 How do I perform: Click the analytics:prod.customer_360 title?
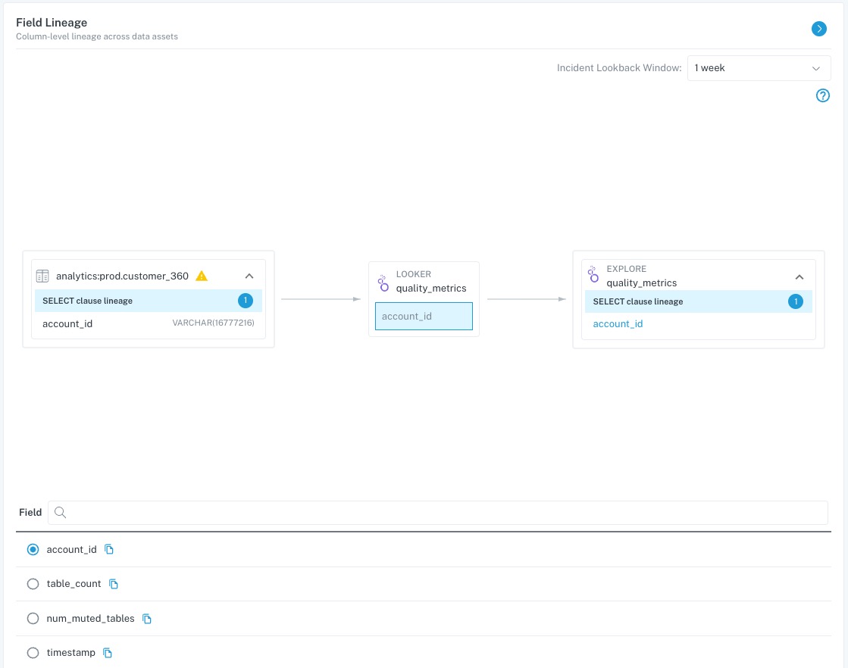122,276
